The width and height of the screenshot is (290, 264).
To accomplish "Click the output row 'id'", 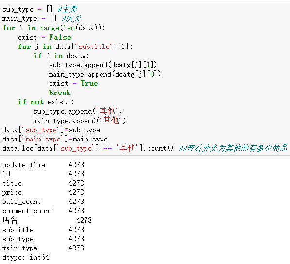I will [x=43, y=174].
